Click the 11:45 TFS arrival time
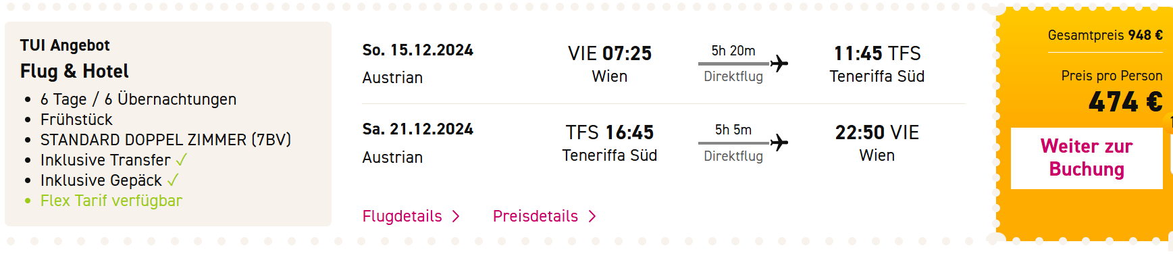The image size is (1173, 254). (x=877, y=53)
